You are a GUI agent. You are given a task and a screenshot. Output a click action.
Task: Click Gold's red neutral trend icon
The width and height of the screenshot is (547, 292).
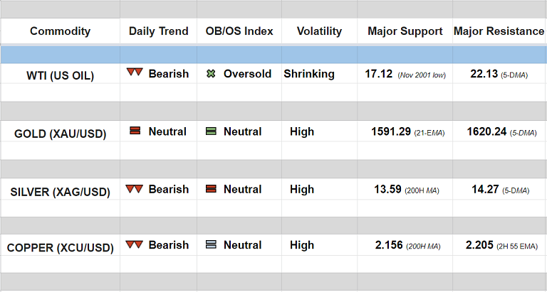135,131
